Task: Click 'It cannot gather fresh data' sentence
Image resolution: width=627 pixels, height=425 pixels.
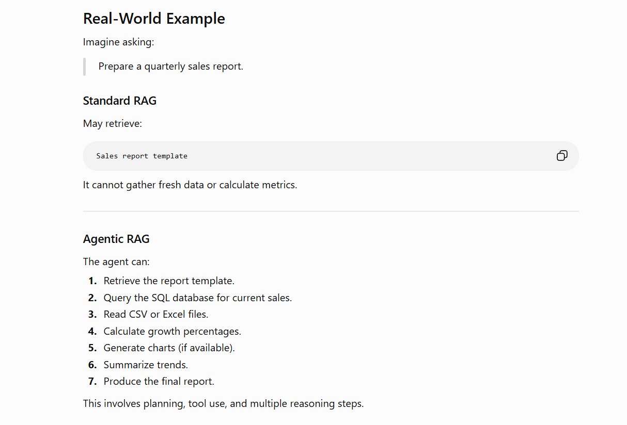Action: (190, 185)
